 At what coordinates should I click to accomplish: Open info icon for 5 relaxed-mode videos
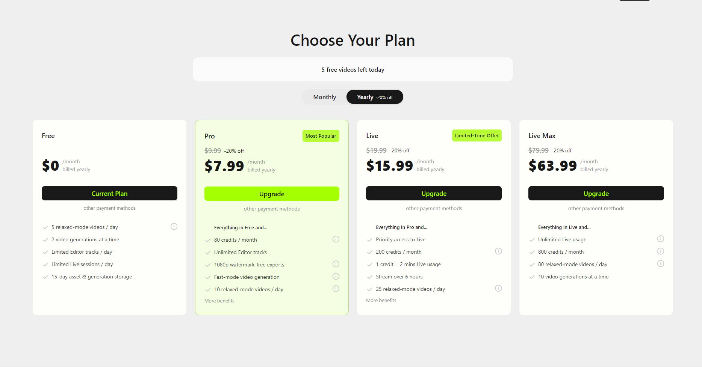(x=174, y=226)
